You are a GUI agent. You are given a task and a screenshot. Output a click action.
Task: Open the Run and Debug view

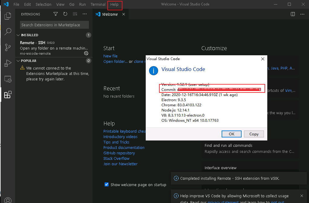(x=8, y=63)
